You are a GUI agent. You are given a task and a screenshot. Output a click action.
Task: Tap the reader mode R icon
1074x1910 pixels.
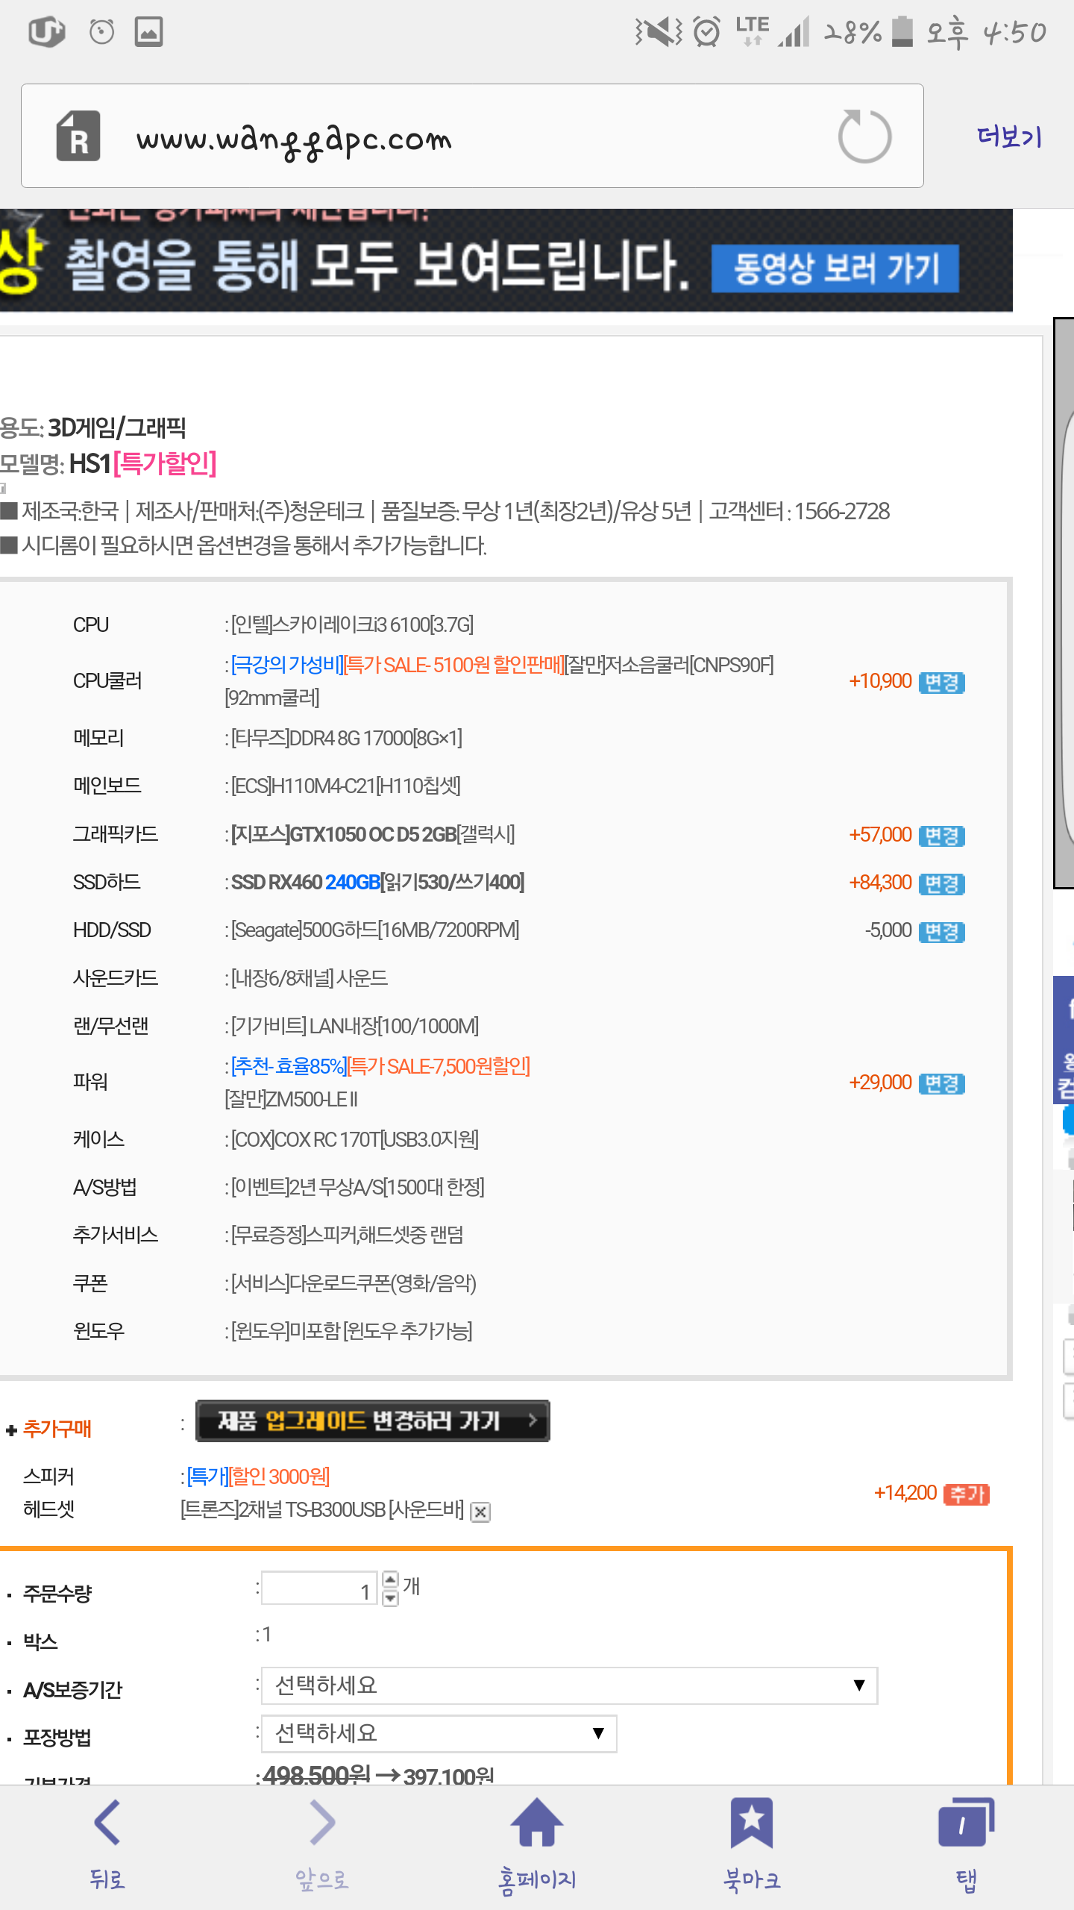[78, 136]
